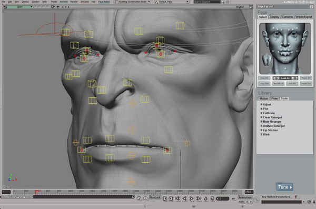
Task: Click the red marker icon right of Key Marked Parameters
Action: click(x=296, y=197)
